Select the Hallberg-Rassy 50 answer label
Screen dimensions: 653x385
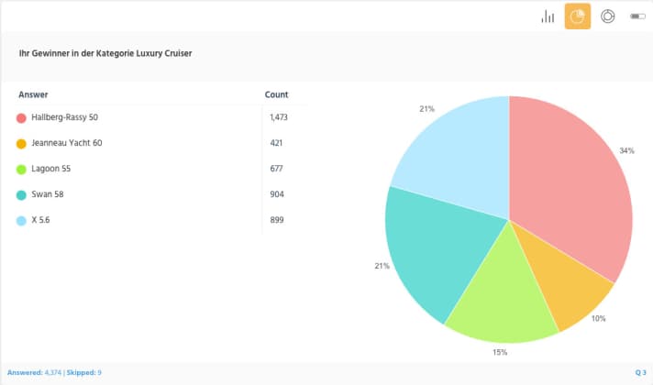[65, 117]
